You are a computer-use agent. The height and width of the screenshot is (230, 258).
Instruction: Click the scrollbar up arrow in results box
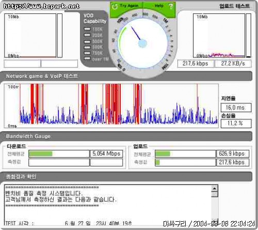[215, 189]
